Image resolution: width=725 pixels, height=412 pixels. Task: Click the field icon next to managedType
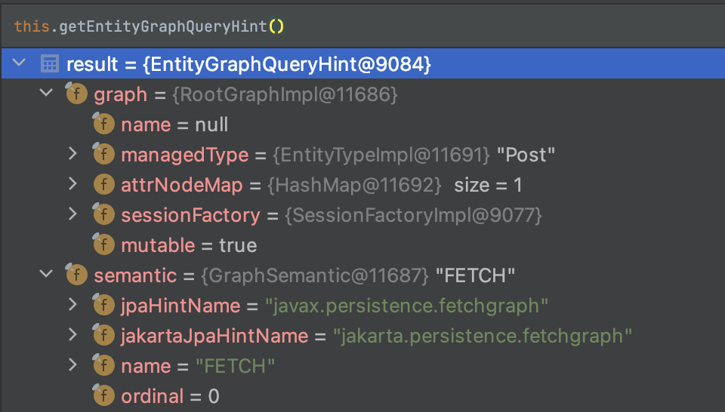[103, 155]
